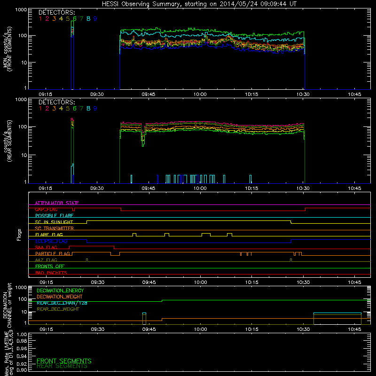This screenshot has height=376, width=376.
Task: Click detector 6 in the front segments legend
Action: click(75, 19)
